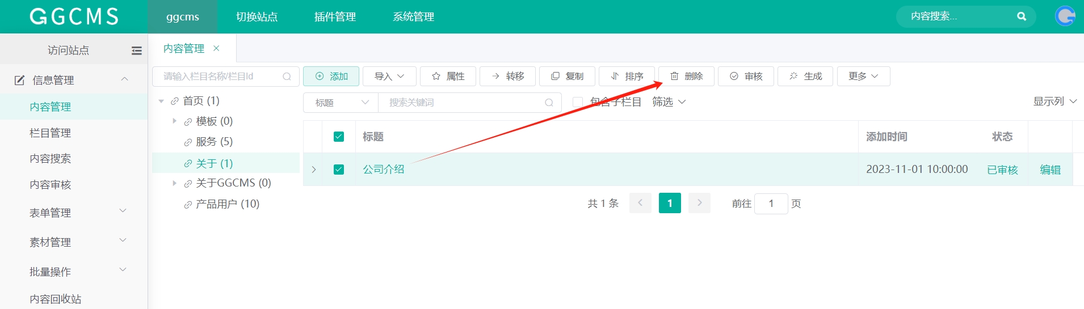Click the GGCMS logo
The image size is (1084, 309).
(74, 16)
